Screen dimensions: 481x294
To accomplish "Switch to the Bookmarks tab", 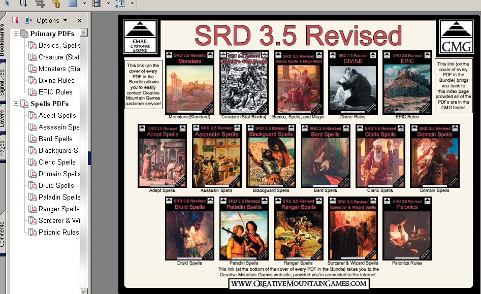I will (x=2, y=40).
